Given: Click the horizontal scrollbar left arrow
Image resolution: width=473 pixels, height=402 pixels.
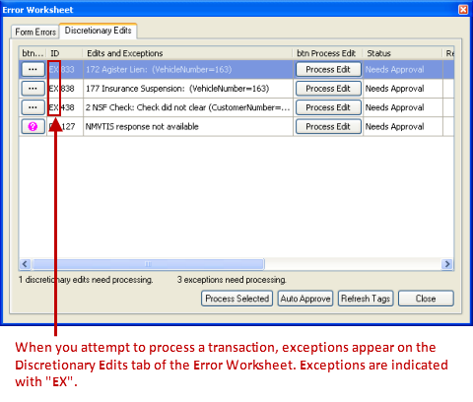Looking at the screenshot, I should click(x=25, y=264).
